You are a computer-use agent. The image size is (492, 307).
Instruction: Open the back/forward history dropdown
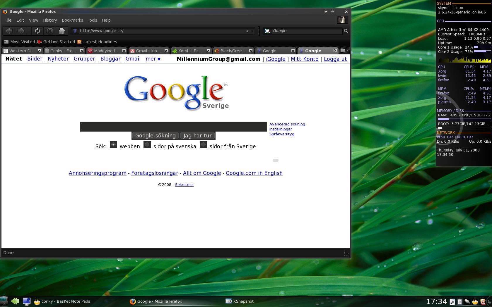point(29,31)
